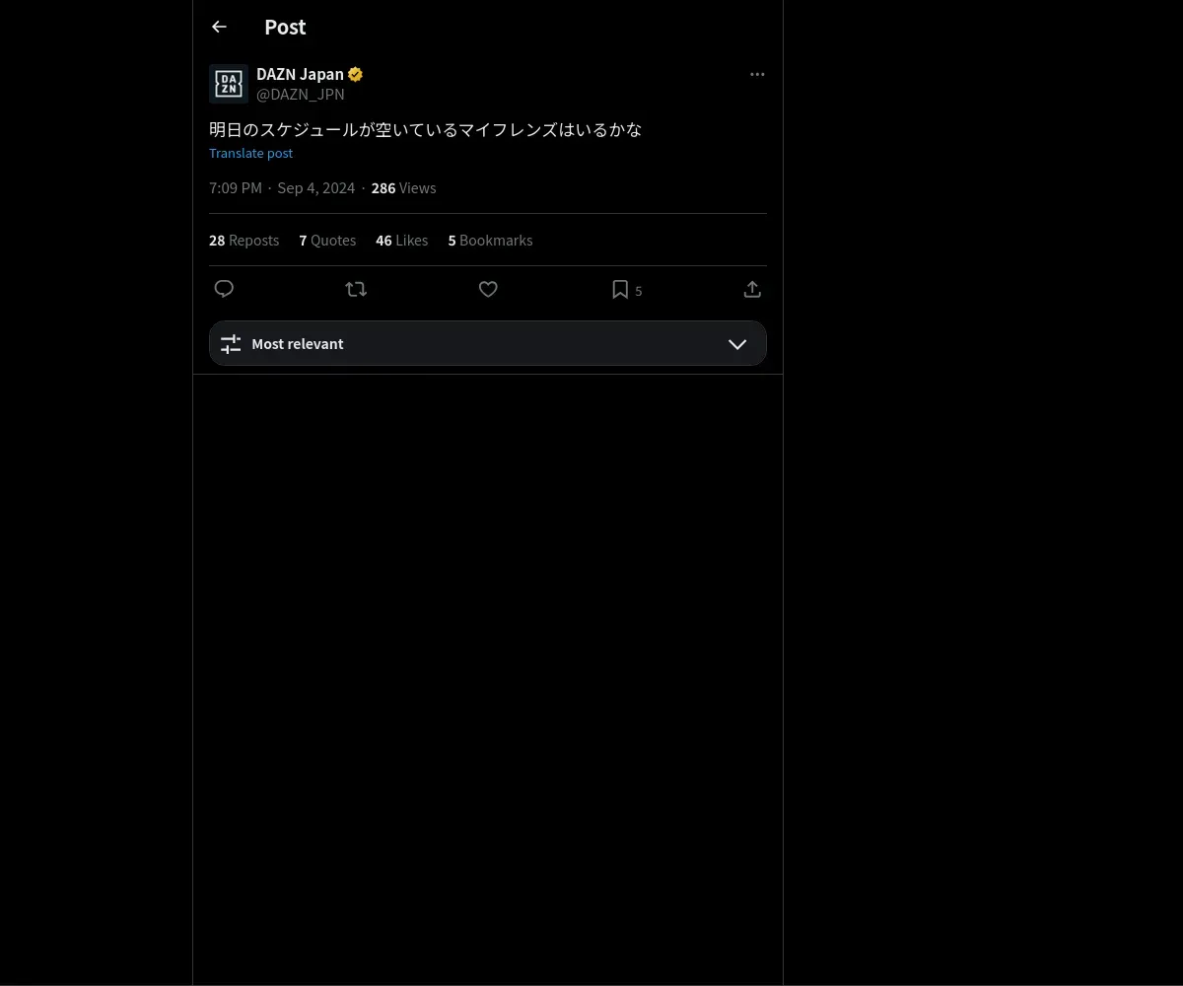Viewport: 1183px width, 986px height.
Task: Click the back arrow icon
Action: click(219, 28)
